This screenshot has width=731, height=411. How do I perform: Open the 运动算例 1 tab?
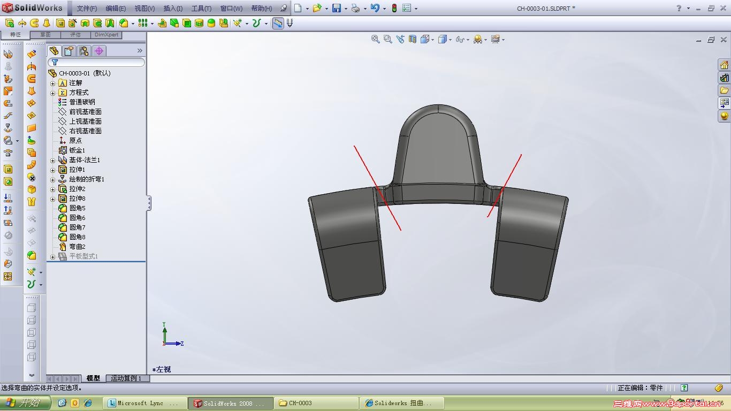pos(126,378)
